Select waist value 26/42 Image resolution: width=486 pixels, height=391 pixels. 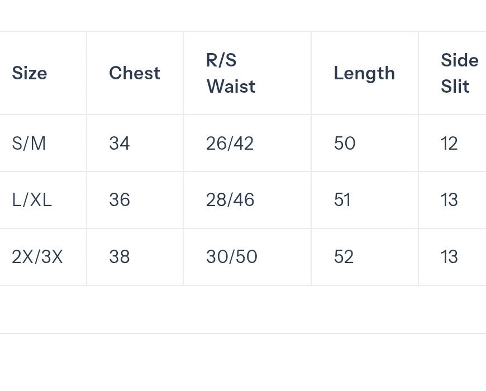click(230, 144)
